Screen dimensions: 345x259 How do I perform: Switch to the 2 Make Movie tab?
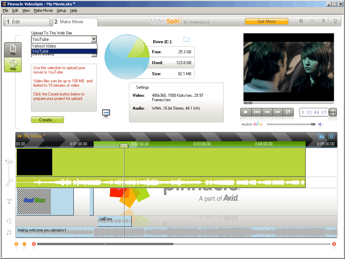(75, 22)
